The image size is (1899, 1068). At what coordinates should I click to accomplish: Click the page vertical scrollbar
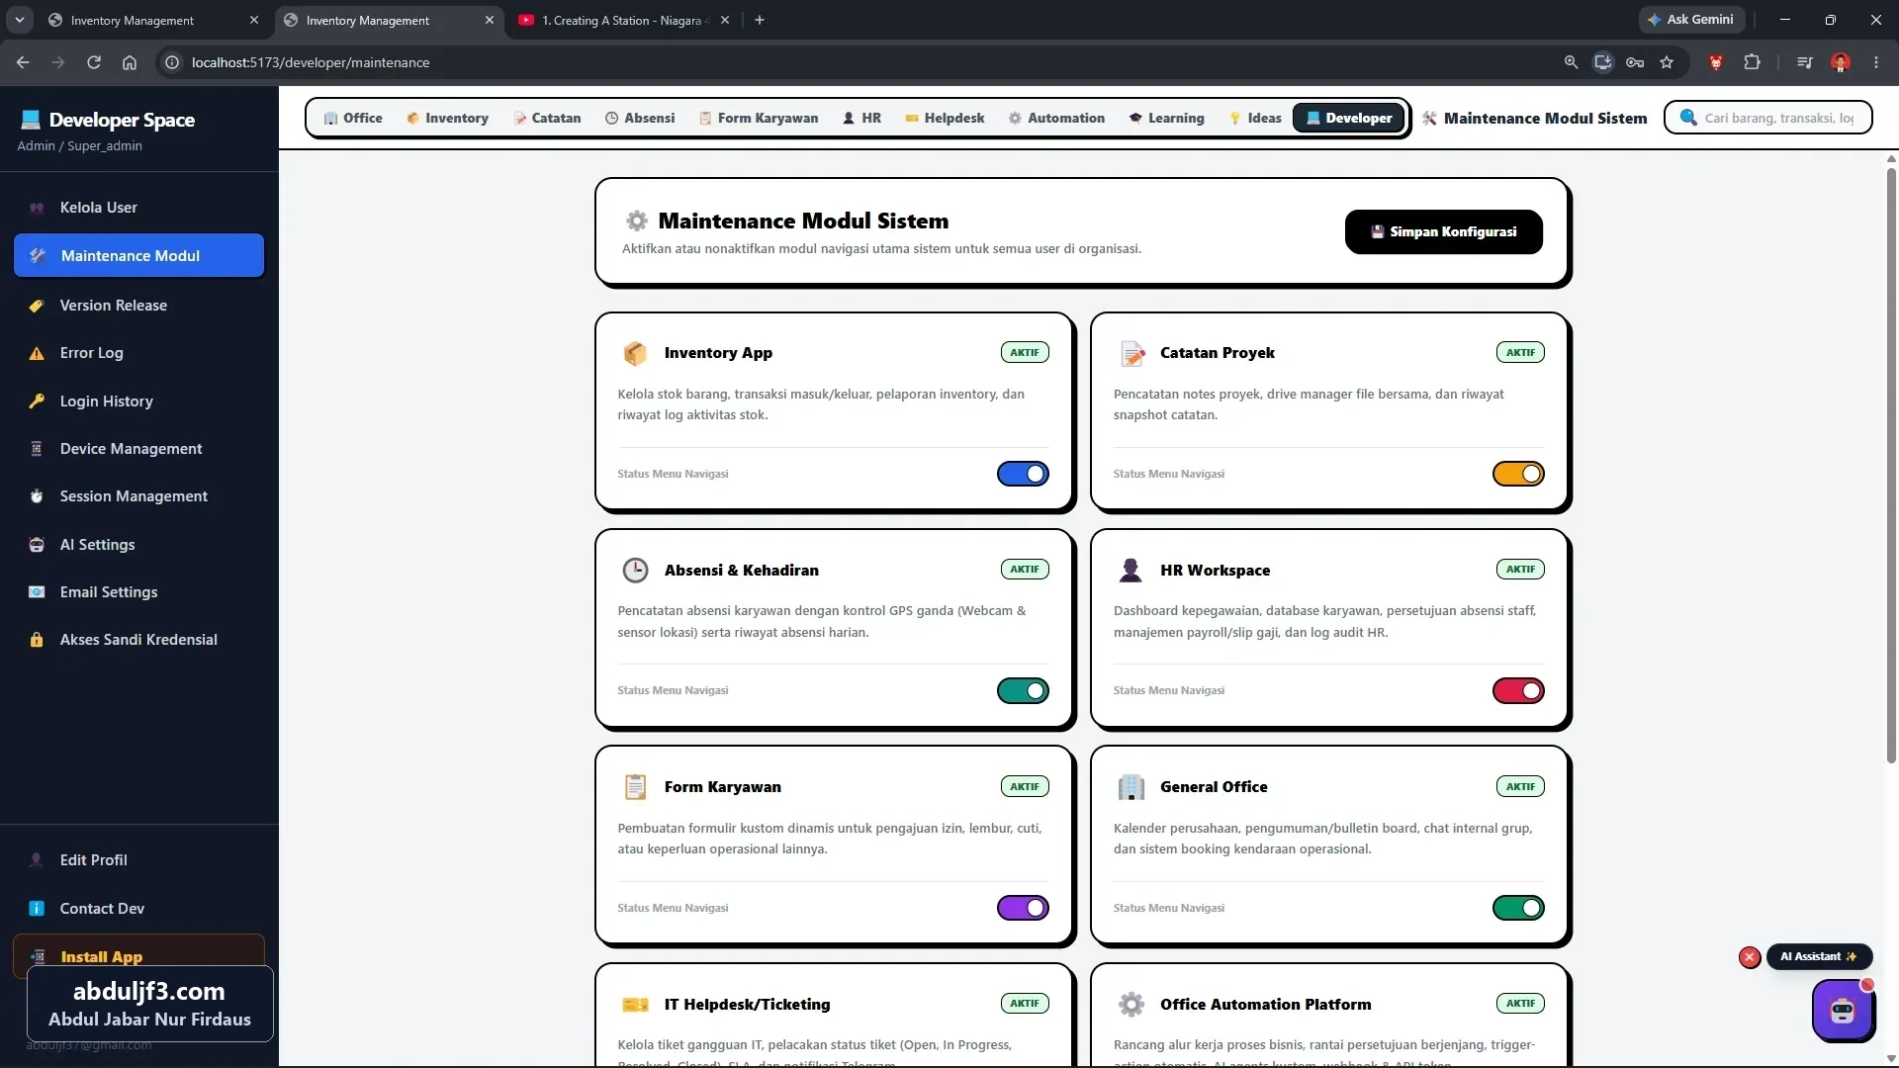[x=1891, y=465]
